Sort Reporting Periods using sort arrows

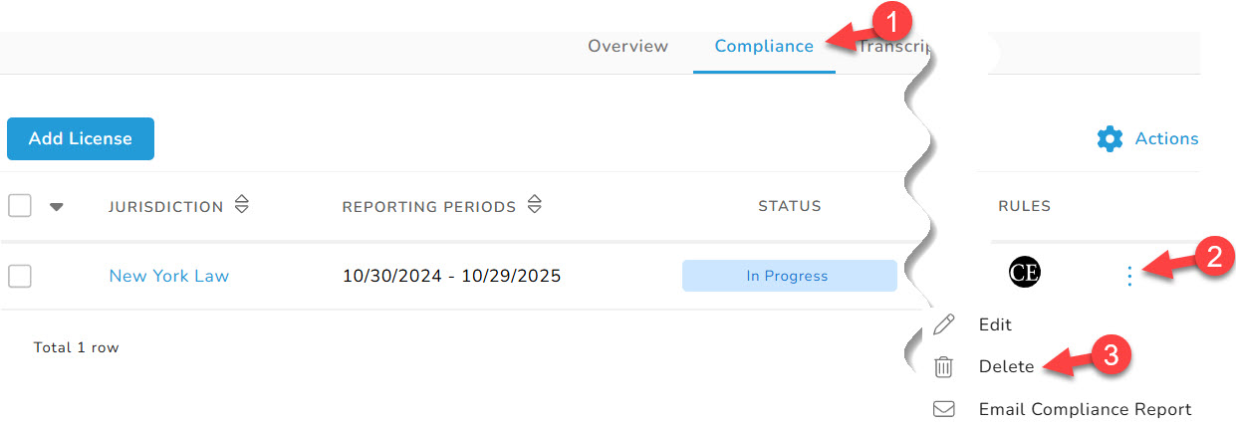tap(534, 205)
